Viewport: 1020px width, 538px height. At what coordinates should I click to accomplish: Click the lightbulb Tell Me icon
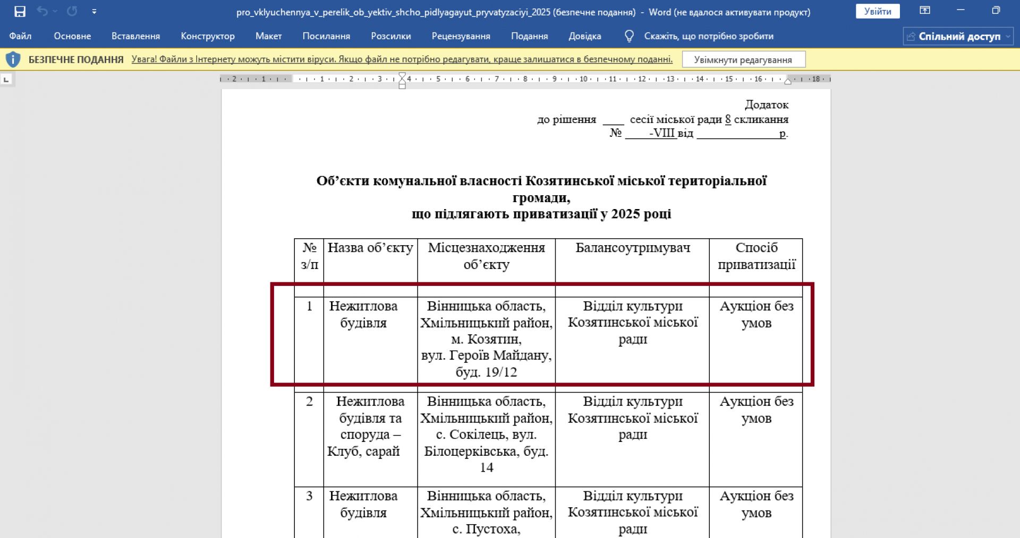[629, 36]
